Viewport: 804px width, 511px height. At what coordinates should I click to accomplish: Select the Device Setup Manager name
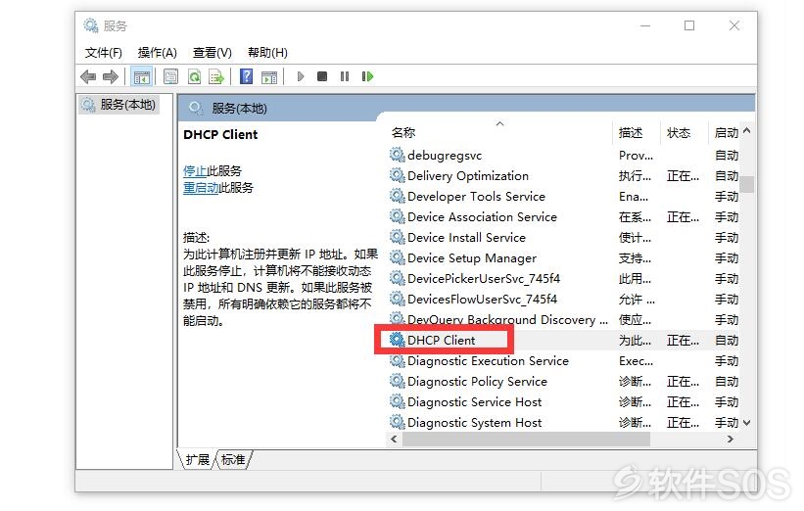click(x=472, y=257)
